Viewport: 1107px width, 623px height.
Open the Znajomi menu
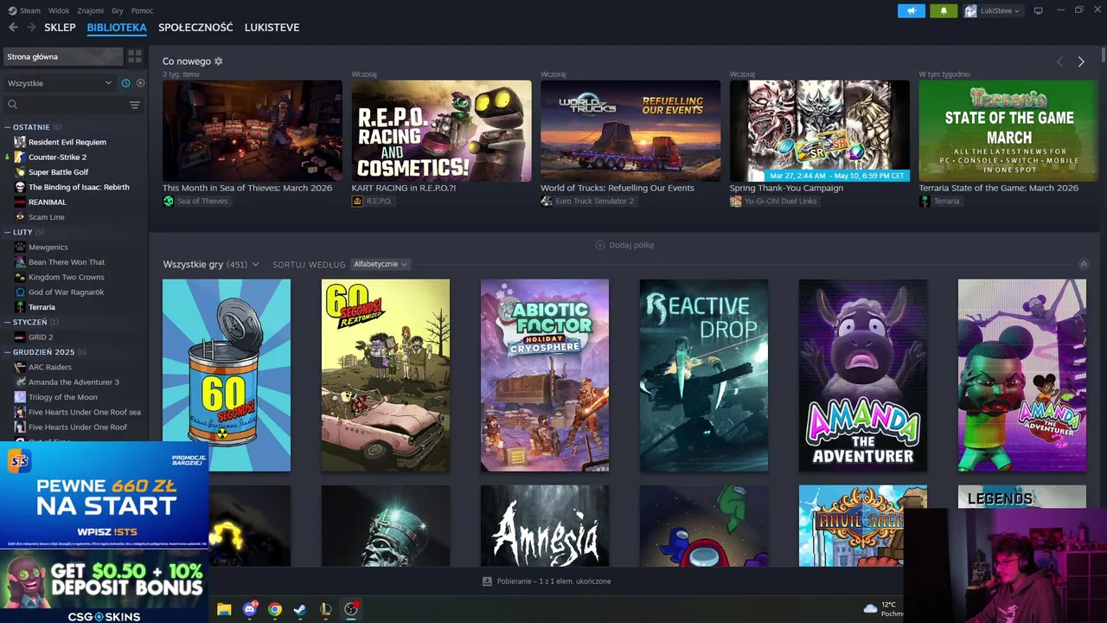[91, 10]
